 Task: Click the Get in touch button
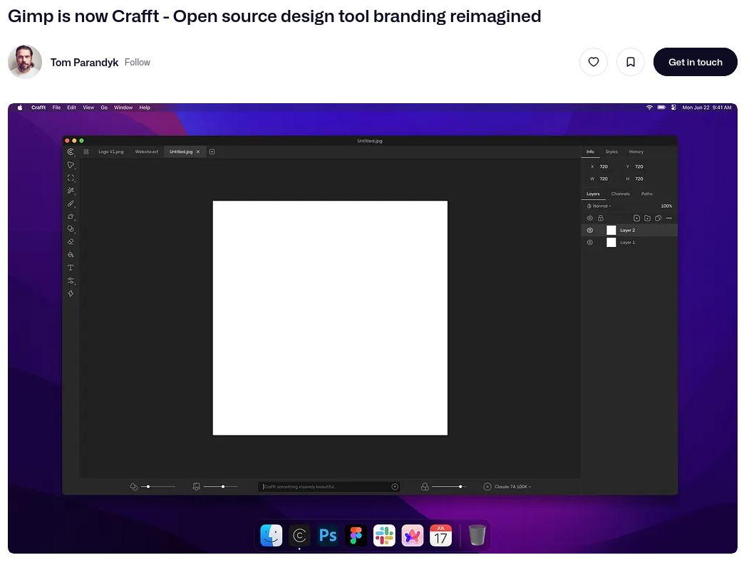695,62
